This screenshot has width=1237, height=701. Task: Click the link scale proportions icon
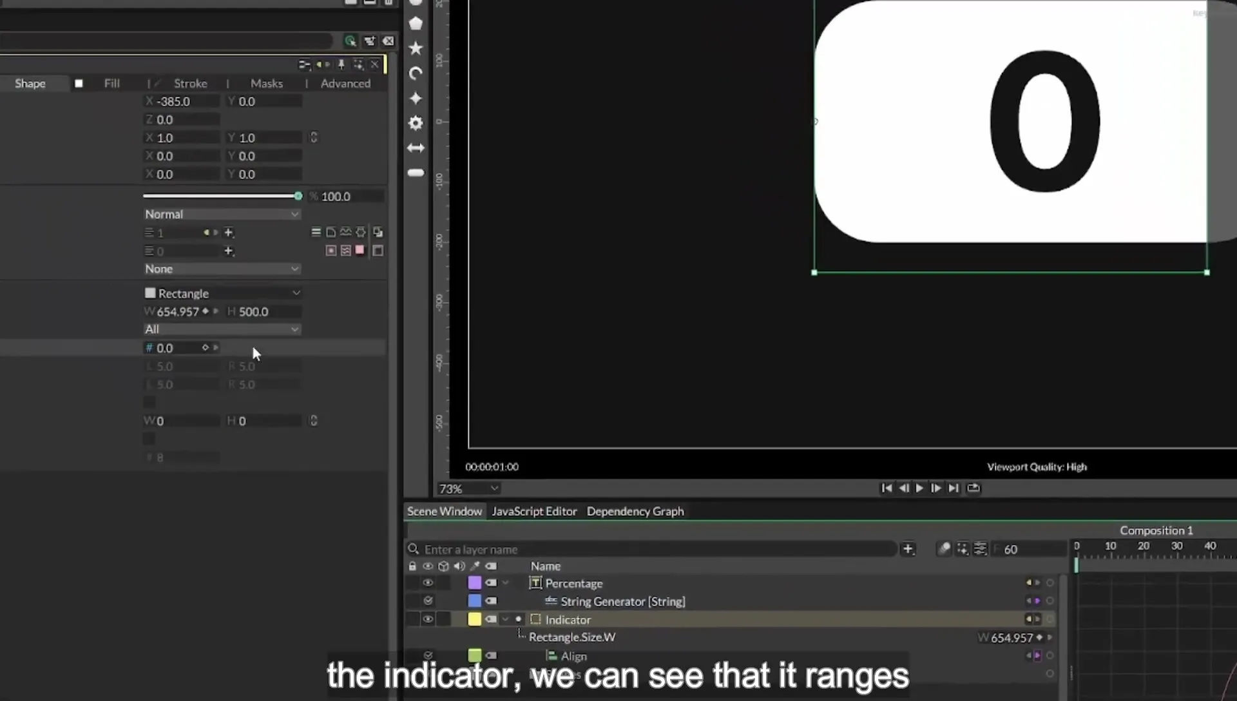click(314, 137)
